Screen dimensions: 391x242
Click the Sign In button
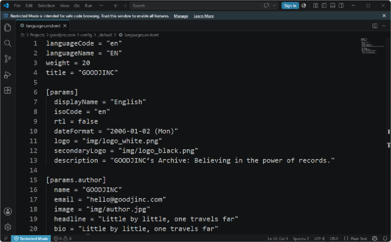290,6
